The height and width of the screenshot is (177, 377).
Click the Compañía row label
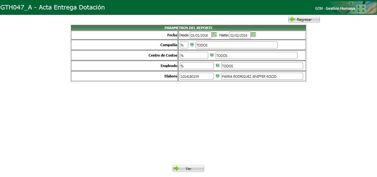pos(169,45)
